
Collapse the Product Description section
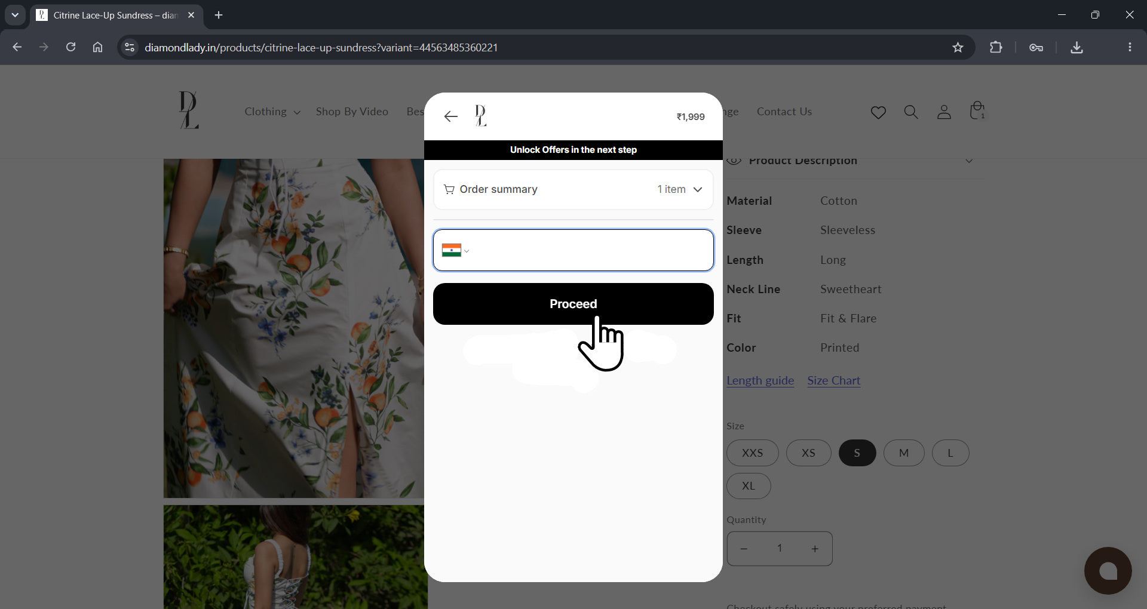click(x=854, y=161)
